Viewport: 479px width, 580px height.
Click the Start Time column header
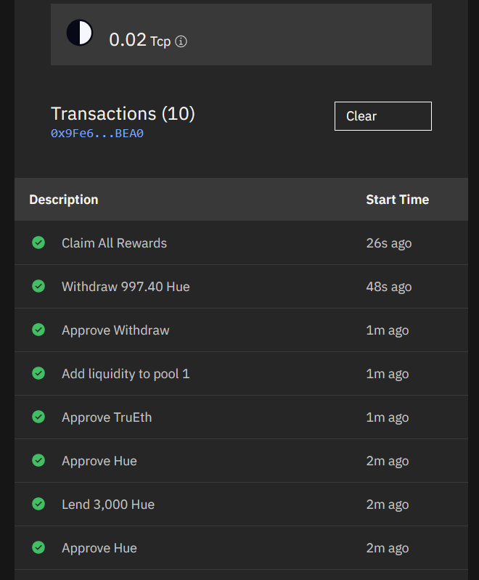click(x=397, y=200)
